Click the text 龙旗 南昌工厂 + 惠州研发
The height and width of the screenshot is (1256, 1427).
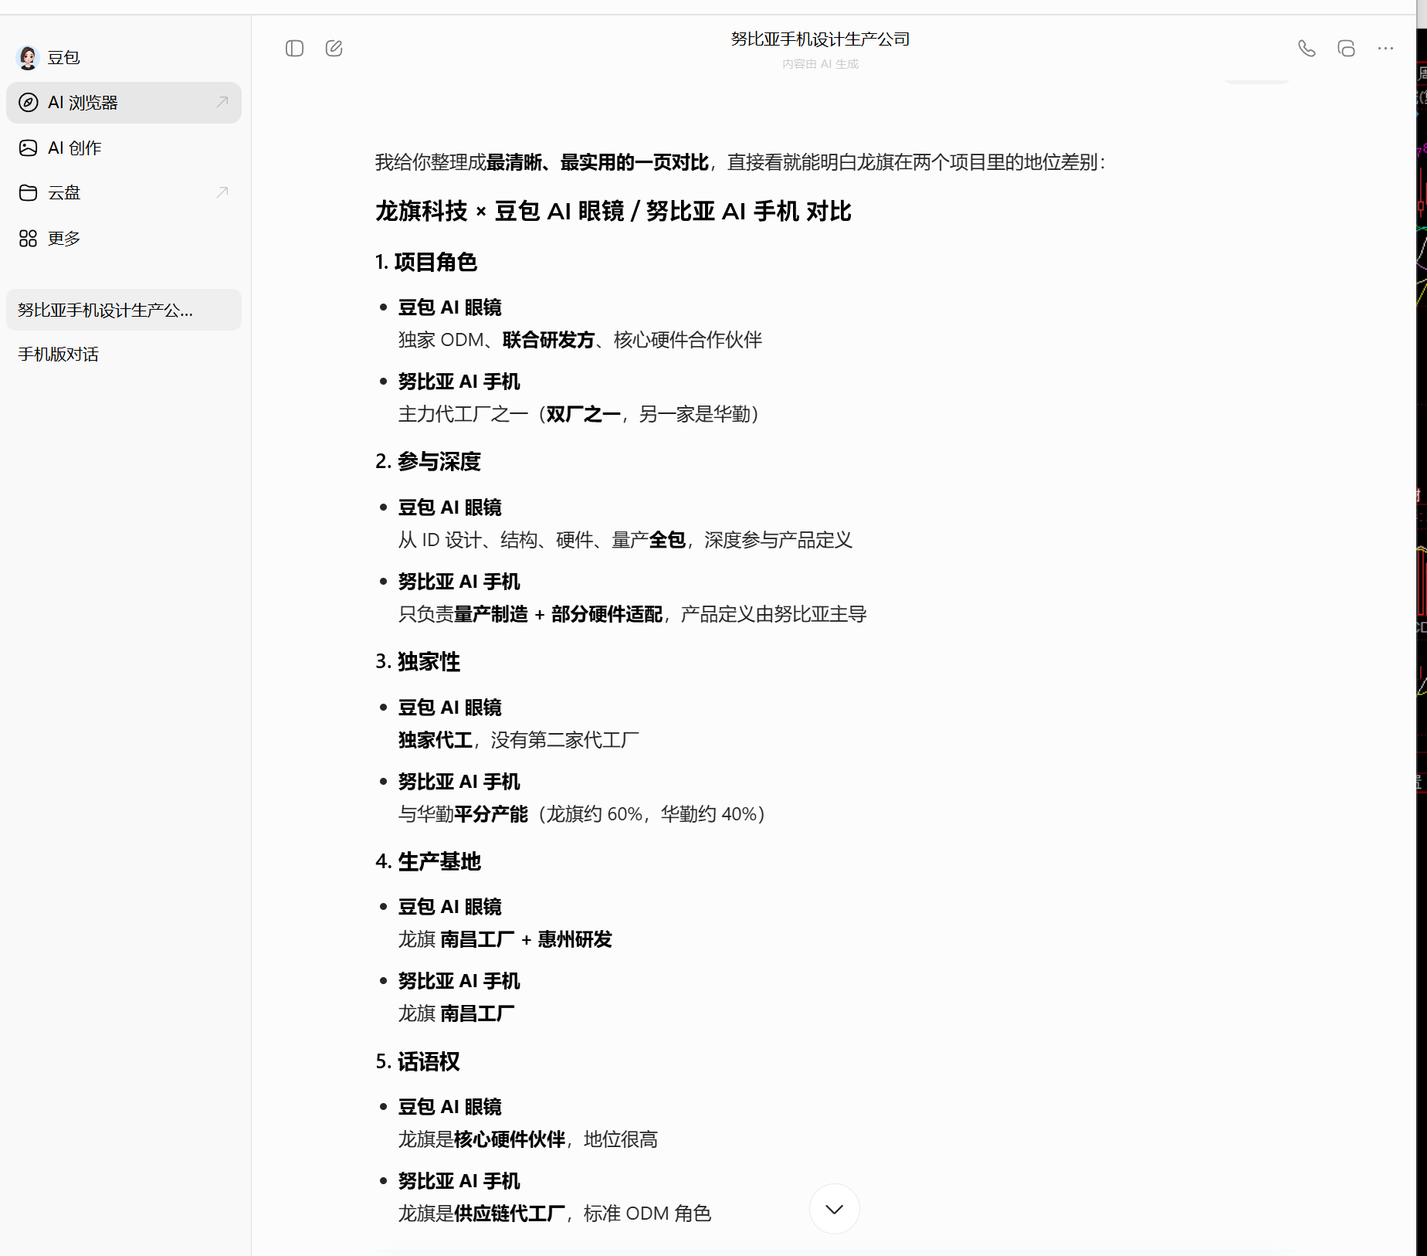coord(505,939)
